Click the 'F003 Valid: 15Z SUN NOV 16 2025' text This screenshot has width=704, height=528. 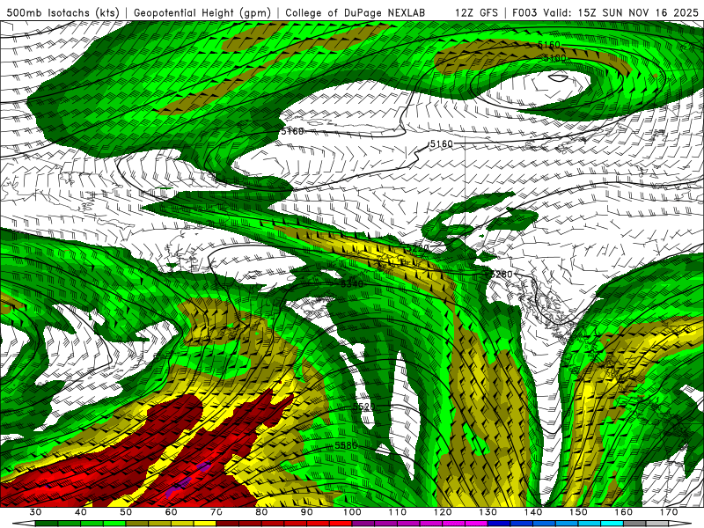(x=605, y=12)
